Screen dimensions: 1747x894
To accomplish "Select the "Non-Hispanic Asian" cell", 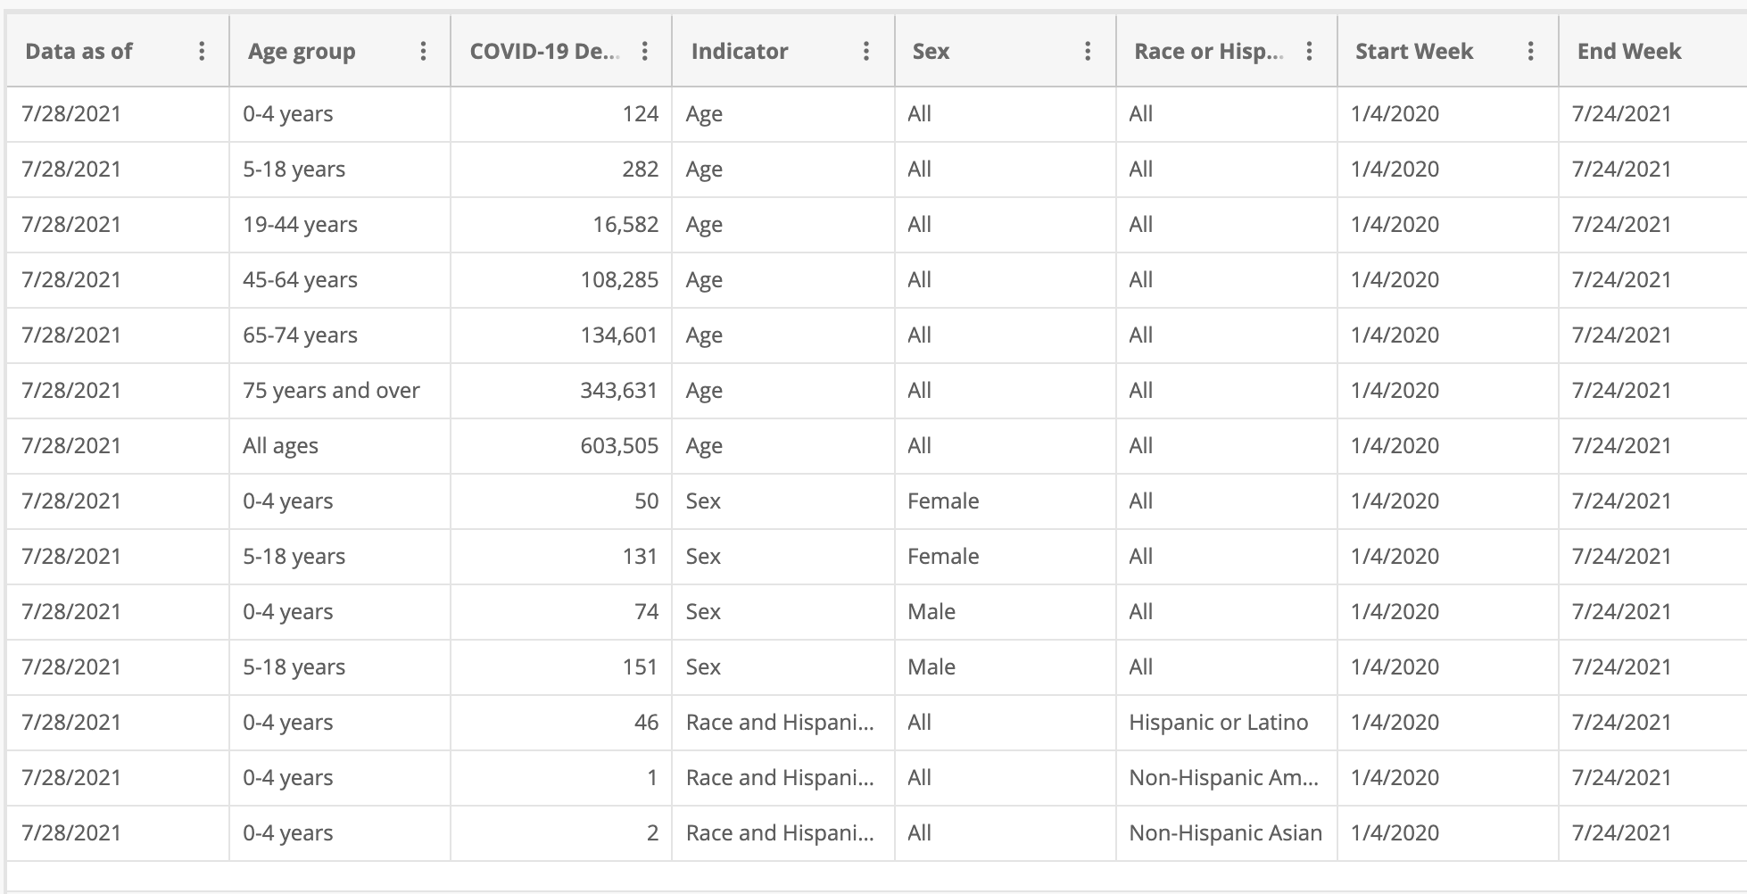I will click(1227, 832).
